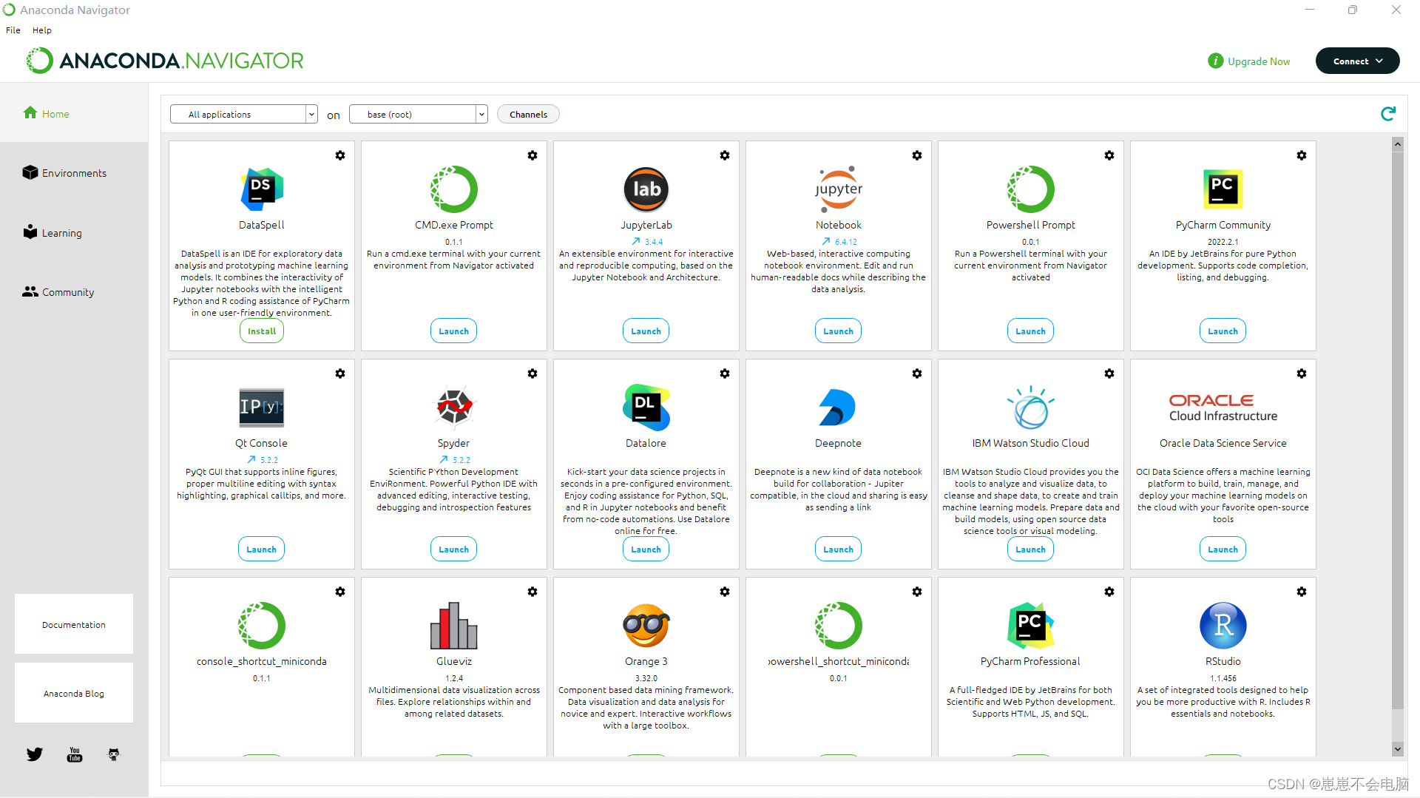This screenshot has height=798, width=1420.
Task: Open the Connect dropdown button
Action: (1357, 61)
